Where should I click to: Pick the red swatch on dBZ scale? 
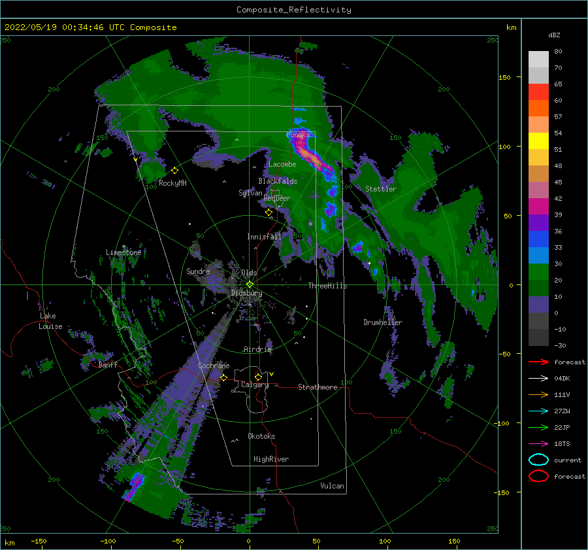(x=538, y=92)
